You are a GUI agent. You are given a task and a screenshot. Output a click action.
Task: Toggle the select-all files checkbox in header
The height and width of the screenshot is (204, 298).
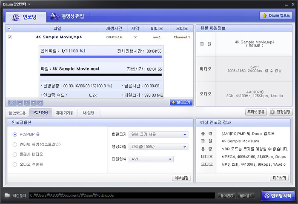coord(9,29)
